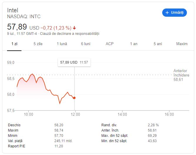Click the 12:00 time axis label

pos(75,114)
